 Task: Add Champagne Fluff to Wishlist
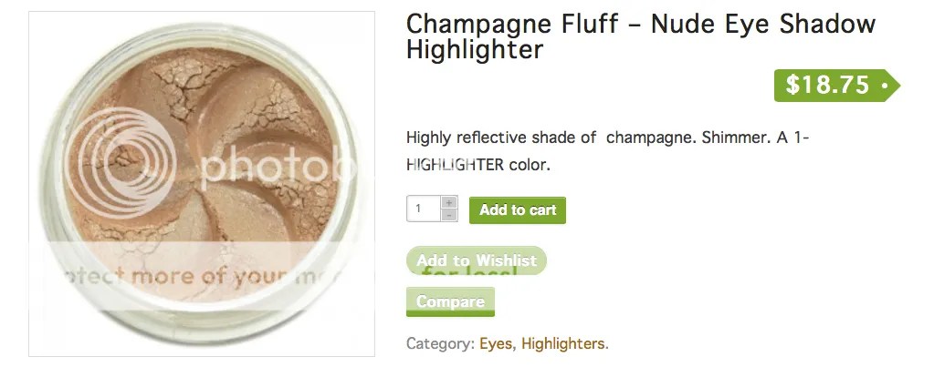coord(477,260)
